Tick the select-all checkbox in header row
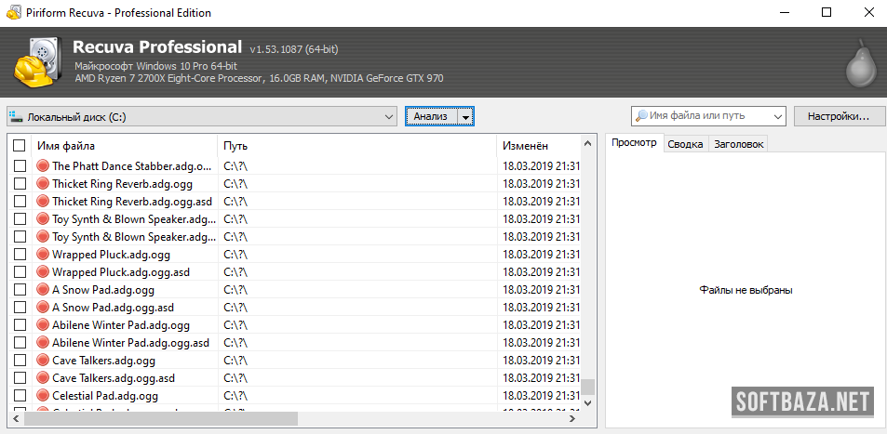887x434 pixels. click(x=20, y=146)
